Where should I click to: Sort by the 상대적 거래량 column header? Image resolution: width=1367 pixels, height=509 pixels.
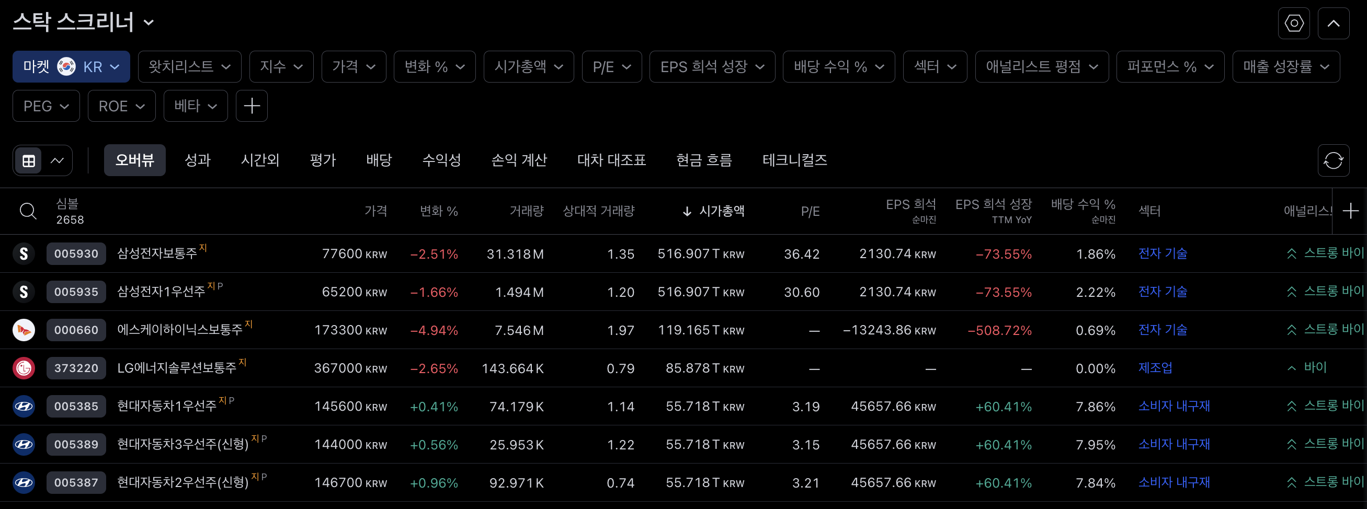[598, 211]
